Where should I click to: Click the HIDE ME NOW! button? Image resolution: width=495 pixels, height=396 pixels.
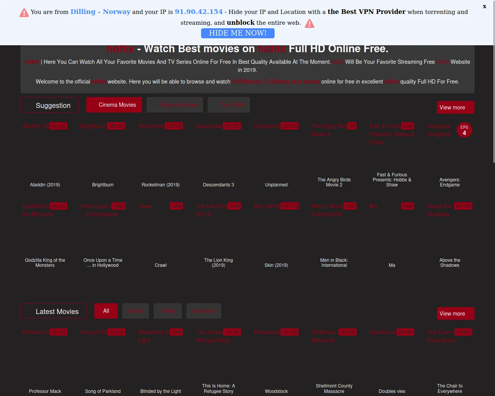point(238,33)
